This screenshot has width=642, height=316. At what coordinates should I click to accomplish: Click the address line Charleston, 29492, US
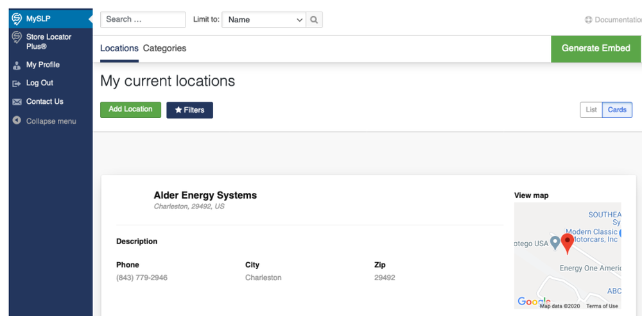(189, 206)
